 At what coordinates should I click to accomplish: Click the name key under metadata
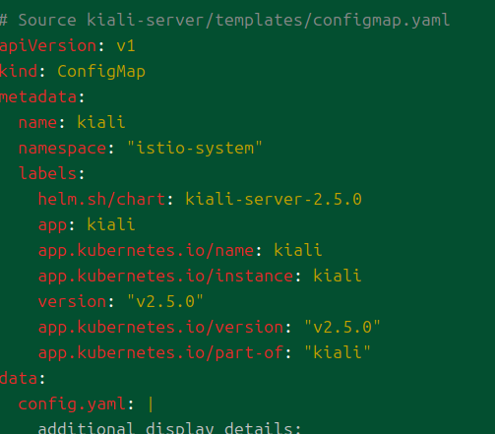pyautogui.click(x=38, y=123)
